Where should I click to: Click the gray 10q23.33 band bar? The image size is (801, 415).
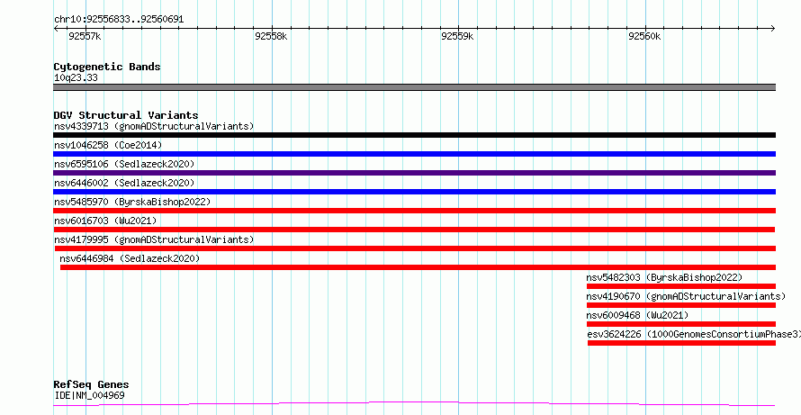414,87
